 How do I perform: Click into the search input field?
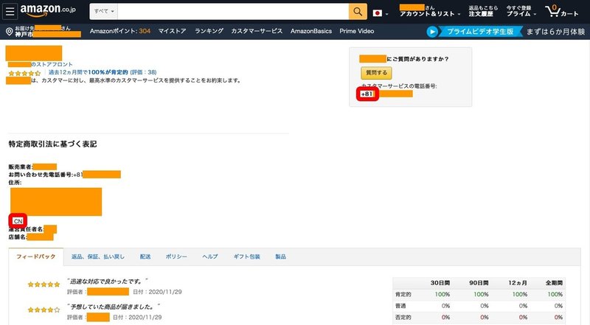coord(233,12)
